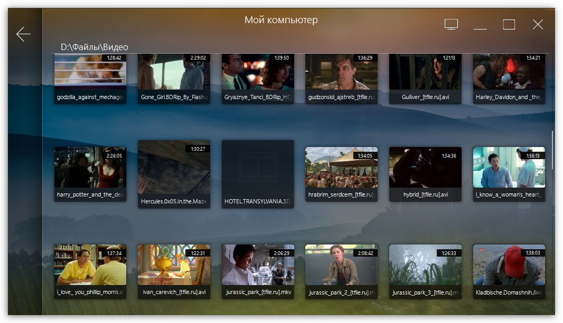
Task: Click the 1:21:13 duration badge
Action: (449, 57)
